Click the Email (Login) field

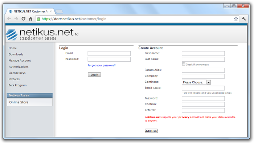[x=203, y=88]
